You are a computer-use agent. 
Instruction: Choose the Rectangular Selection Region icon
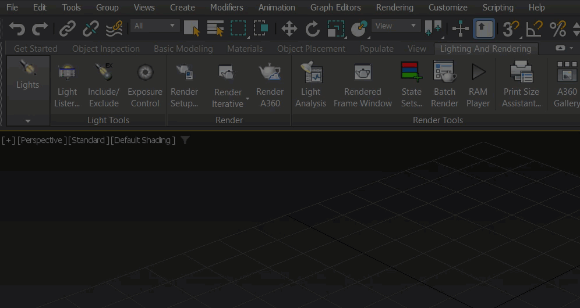point(239,28)
